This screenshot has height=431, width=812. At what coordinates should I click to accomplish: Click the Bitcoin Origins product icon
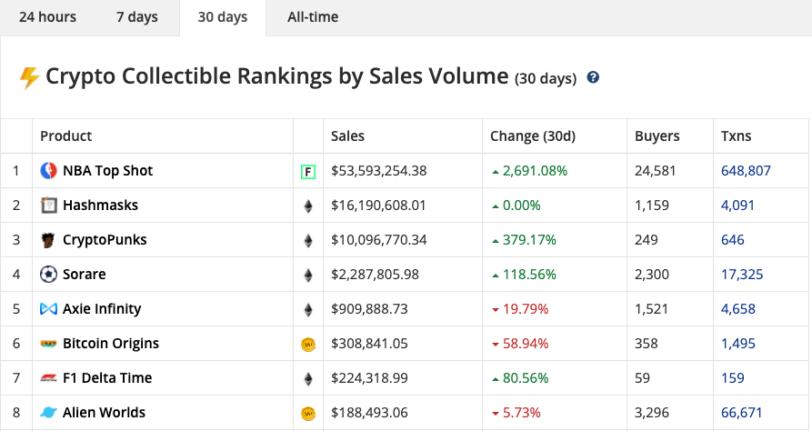pos(49,344)
